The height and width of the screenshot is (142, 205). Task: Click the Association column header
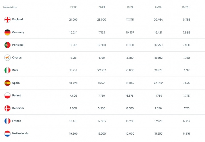click(x=10, y=7)
